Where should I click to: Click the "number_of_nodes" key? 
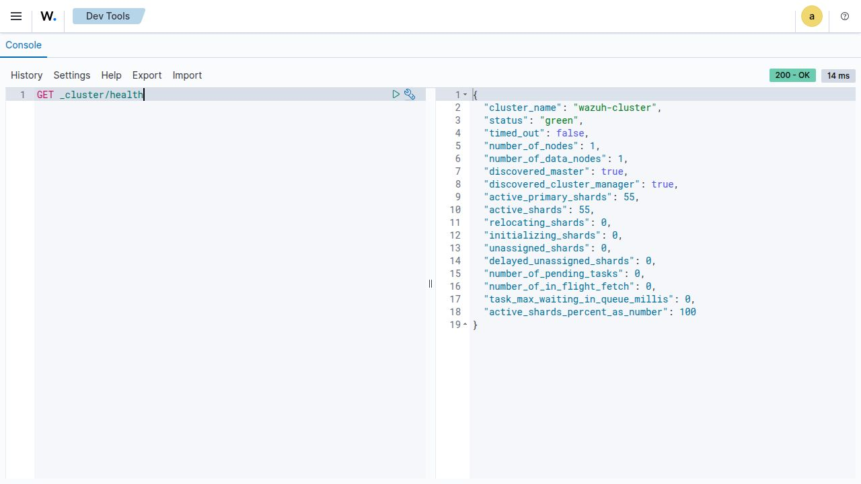(531, 146)
